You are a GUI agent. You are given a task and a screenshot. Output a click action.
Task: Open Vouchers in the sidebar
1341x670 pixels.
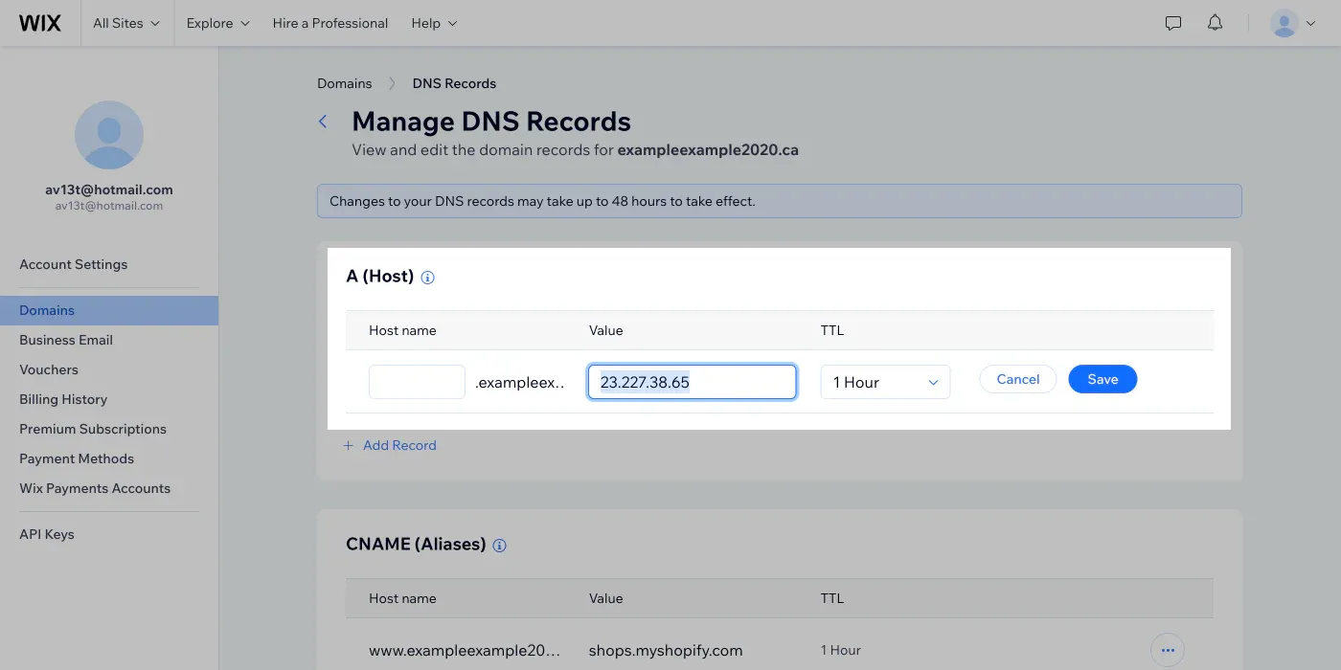pyautogui.click(x=49, y=369)
